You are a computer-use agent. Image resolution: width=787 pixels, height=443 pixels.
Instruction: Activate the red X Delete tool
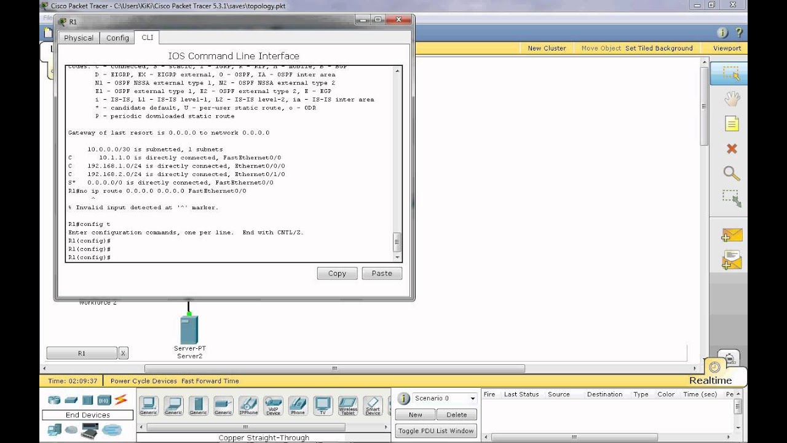731,149
